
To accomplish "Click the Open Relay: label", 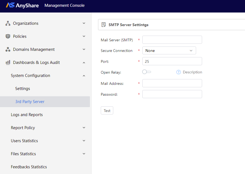I will click(111, 72).
